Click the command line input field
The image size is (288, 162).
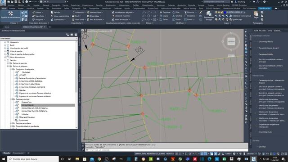pyautogui.click(x=166, y=150)
